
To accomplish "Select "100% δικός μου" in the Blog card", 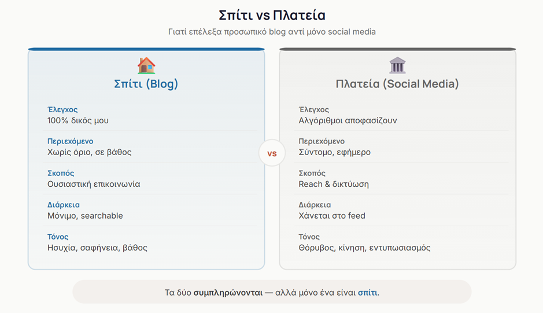I will point(78,121).
